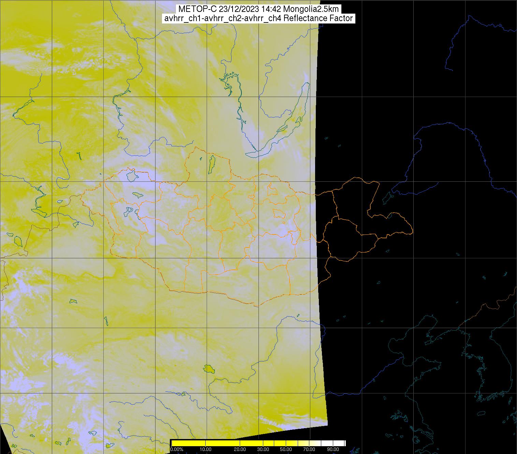Click the '30.00' color scale label

coord(263,450)
